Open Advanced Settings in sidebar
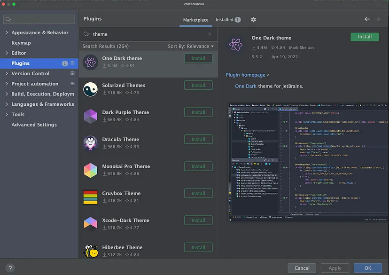 pyautogui.click(x=34, y=125)
